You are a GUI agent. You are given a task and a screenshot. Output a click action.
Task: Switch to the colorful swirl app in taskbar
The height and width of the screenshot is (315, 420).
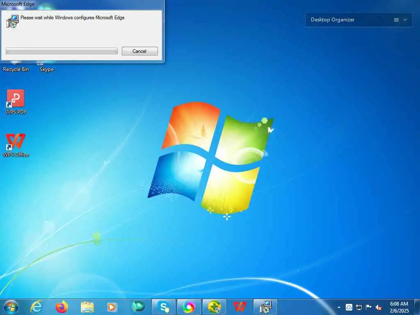point(189,307)
